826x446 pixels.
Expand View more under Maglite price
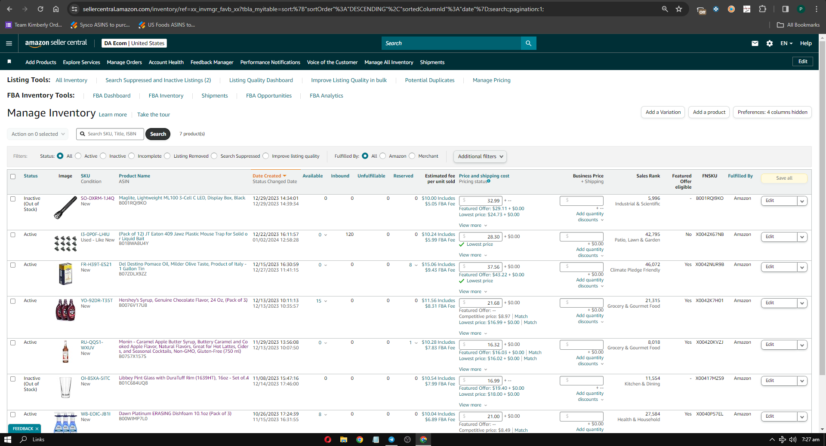coord(473,226)
